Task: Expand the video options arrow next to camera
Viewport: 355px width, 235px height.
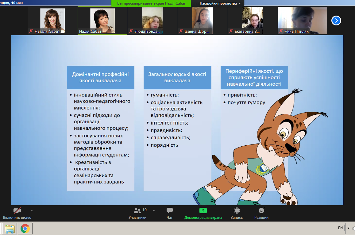Action: [32, 211]
